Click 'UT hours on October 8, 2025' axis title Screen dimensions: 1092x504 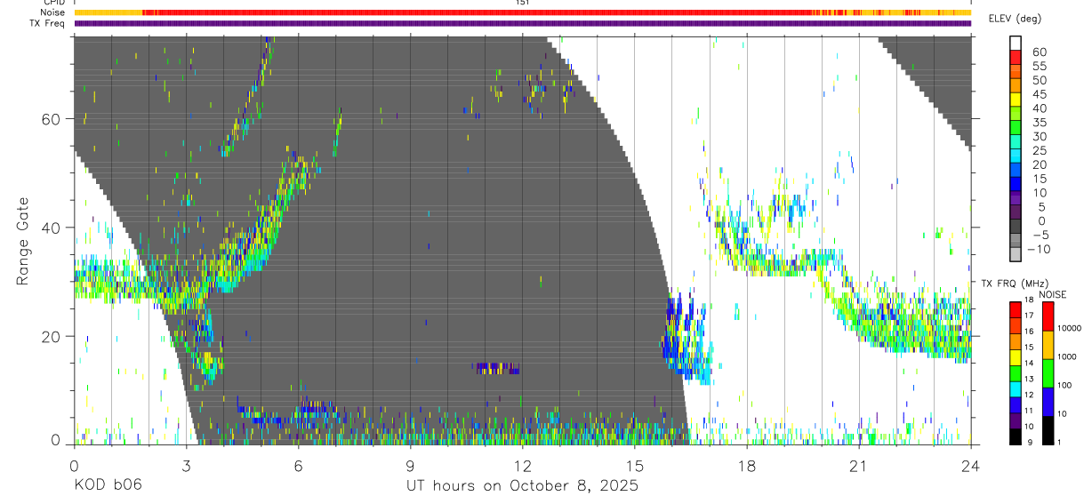point(522,486)
